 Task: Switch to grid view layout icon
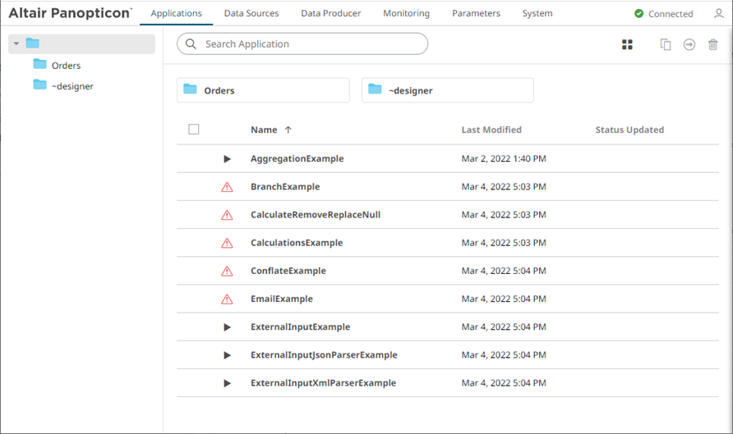pos(627,44)
